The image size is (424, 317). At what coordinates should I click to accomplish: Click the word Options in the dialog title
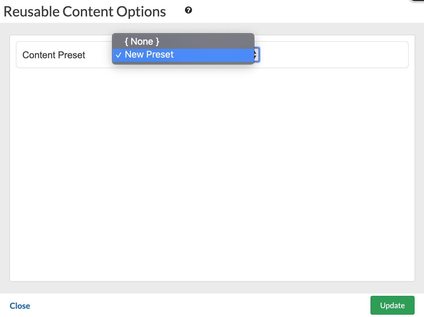(x=141, y=12)
